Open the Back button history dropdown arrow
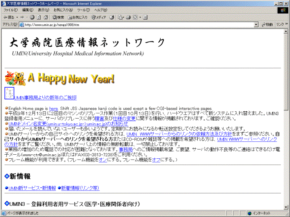 click(17, 17)
